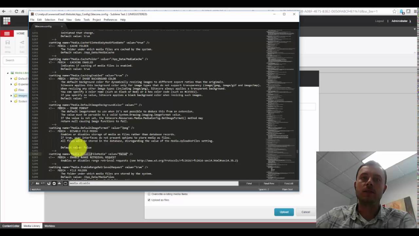Open the Find menu in Sublime Text

pyautogui.click(x=61, y=20)
